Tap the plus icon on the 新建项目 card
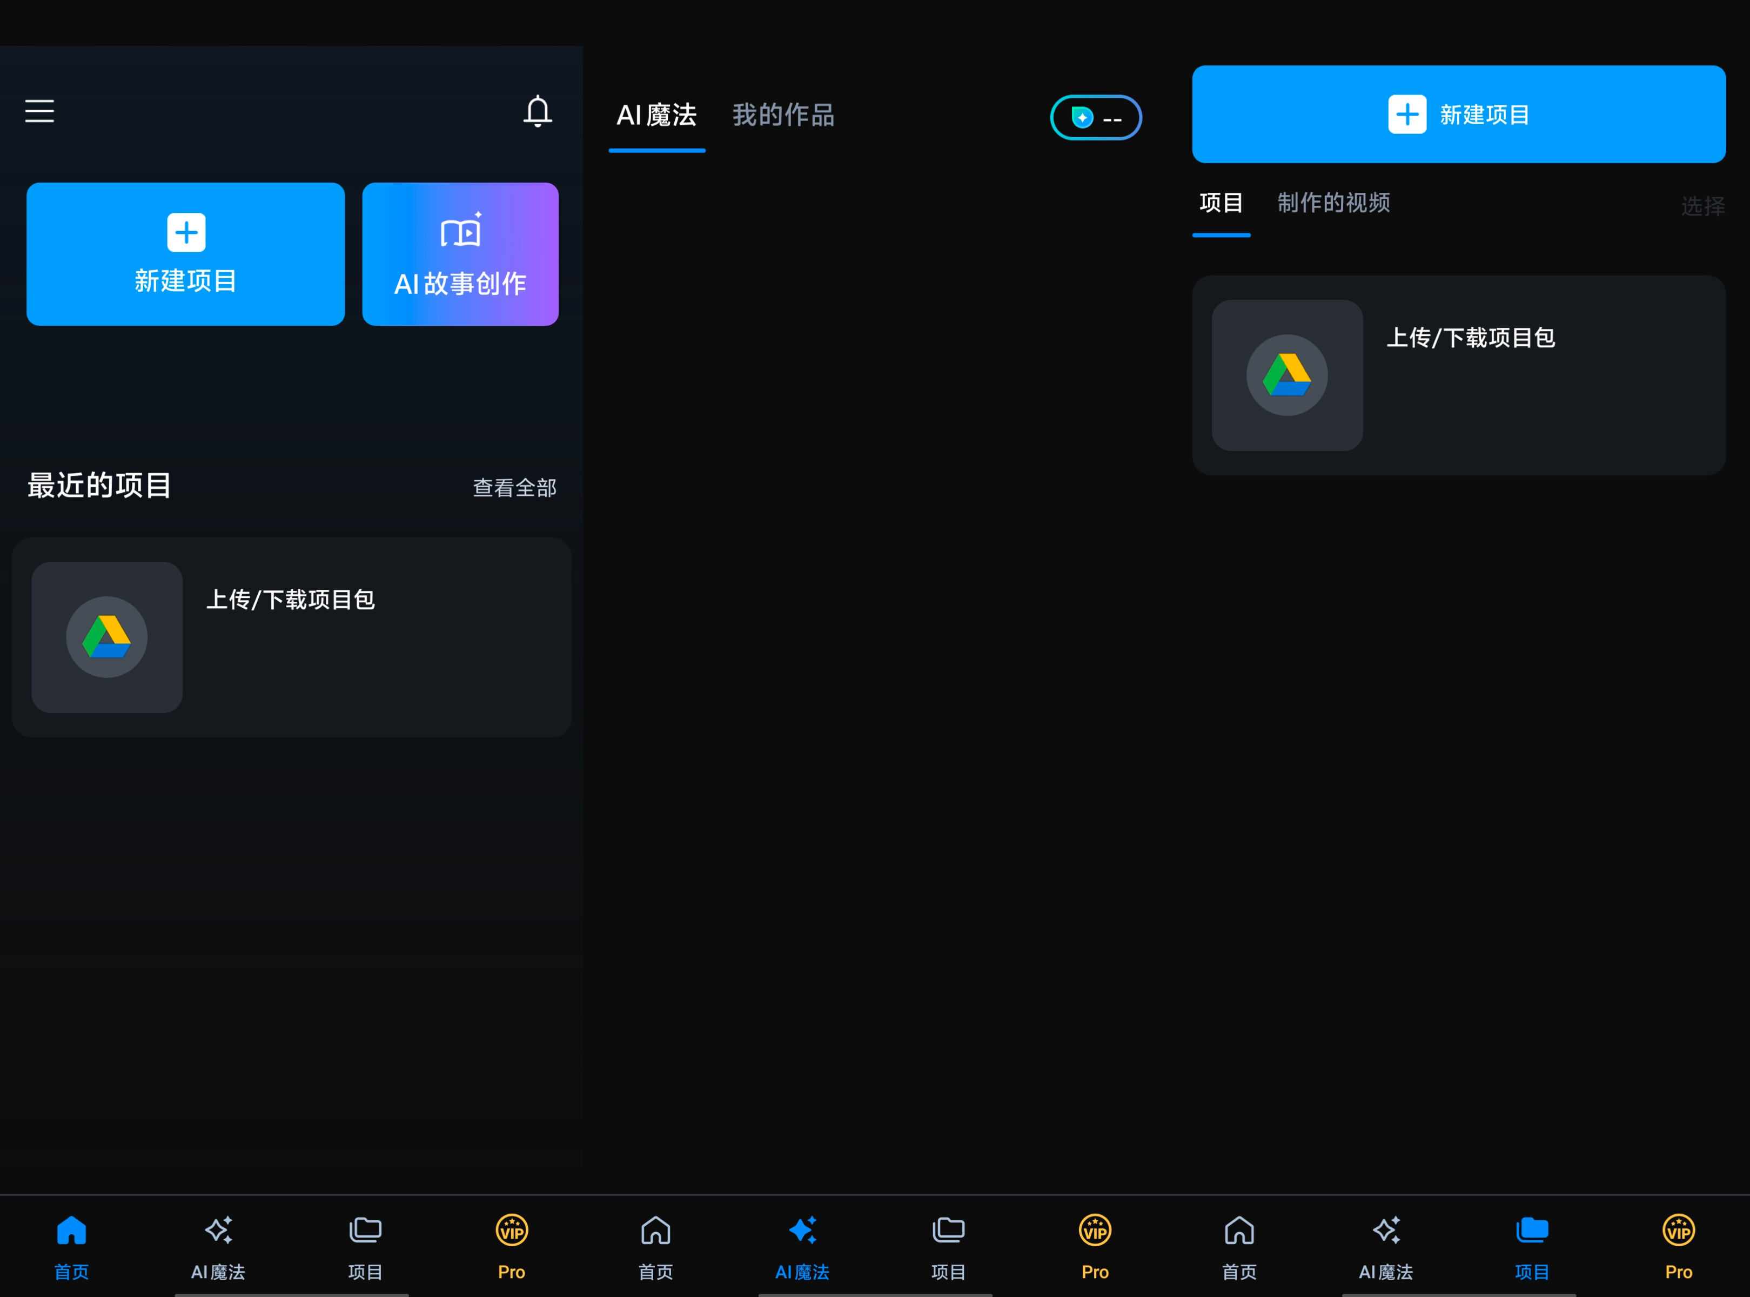 (185, 231)
